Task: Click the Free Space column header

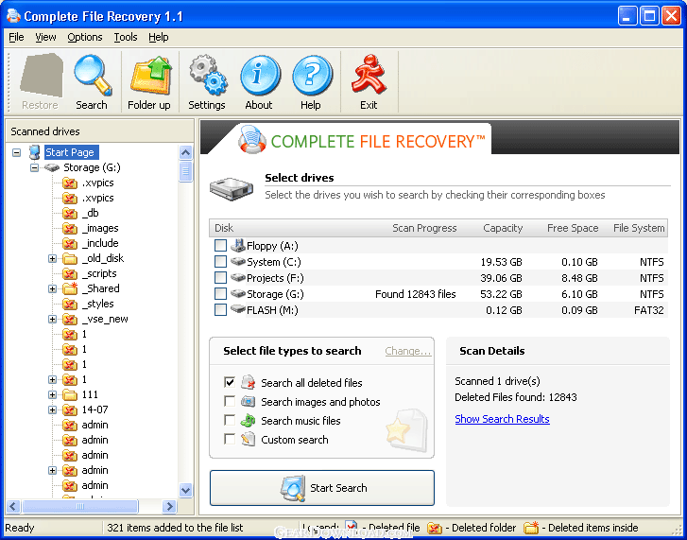Action: click(573, 228)
